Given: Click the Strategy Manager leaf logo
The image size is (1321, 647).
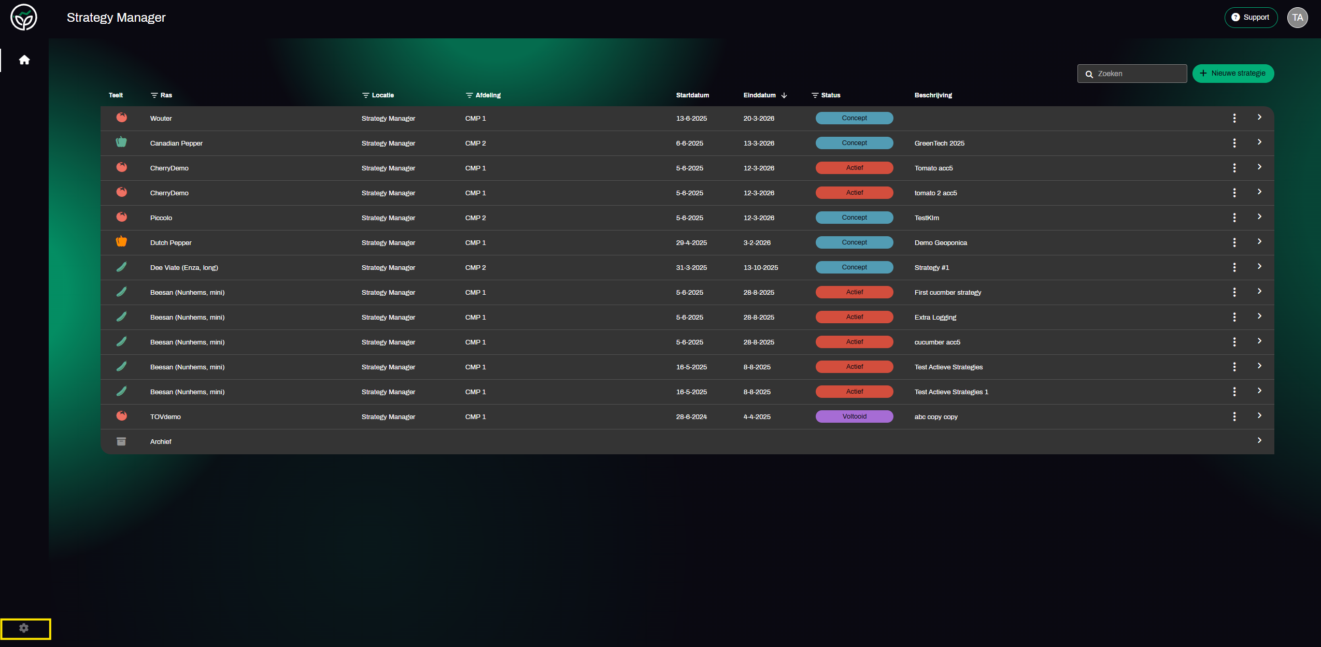Looking at the screenshot, I should click(24, 18).
